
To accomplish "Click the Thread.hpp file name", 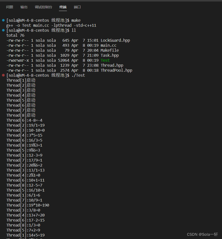I will point(112,65).
